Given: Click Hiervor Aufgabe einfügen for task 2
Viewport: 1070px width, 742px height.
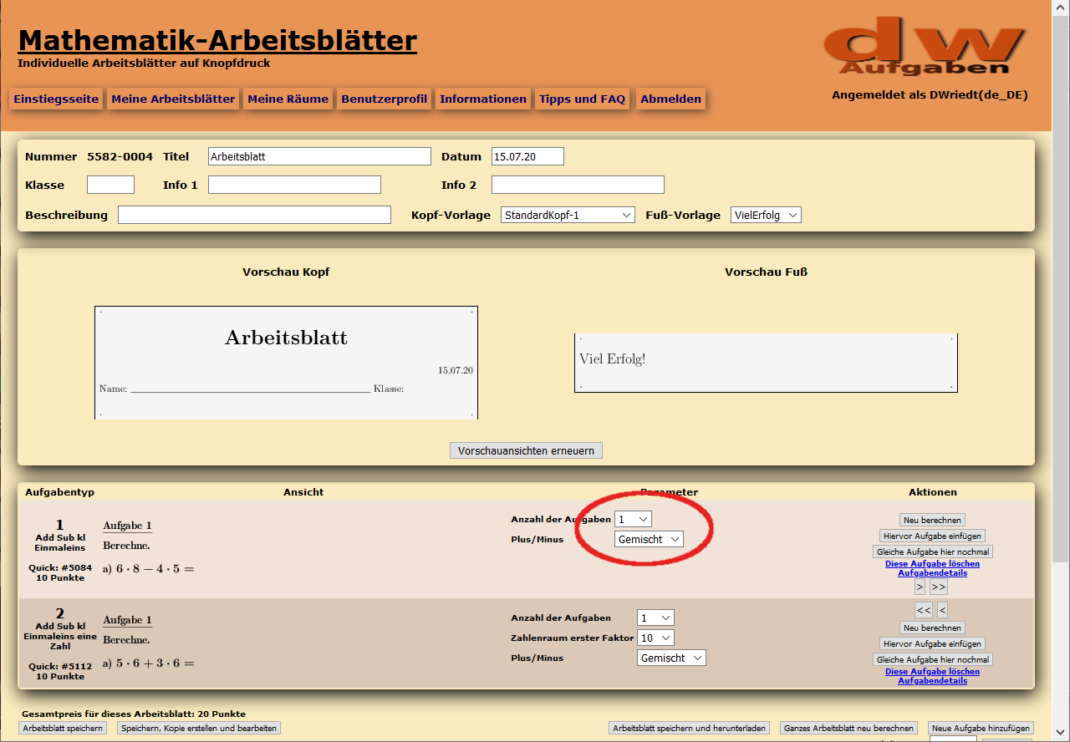Looking at the screenshot, I should (x=932, y=643).
